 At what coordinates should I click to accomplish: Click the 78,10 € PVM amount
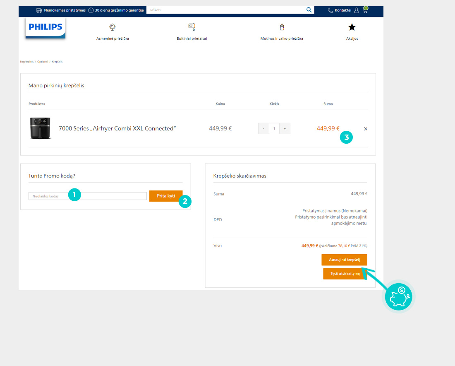click(x=344, y=246)
